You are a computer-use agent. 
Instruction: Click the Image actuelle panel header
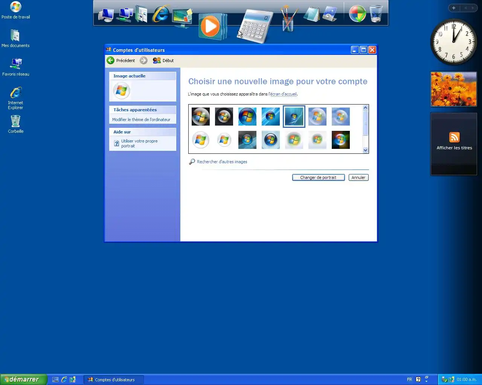(143, 76)
